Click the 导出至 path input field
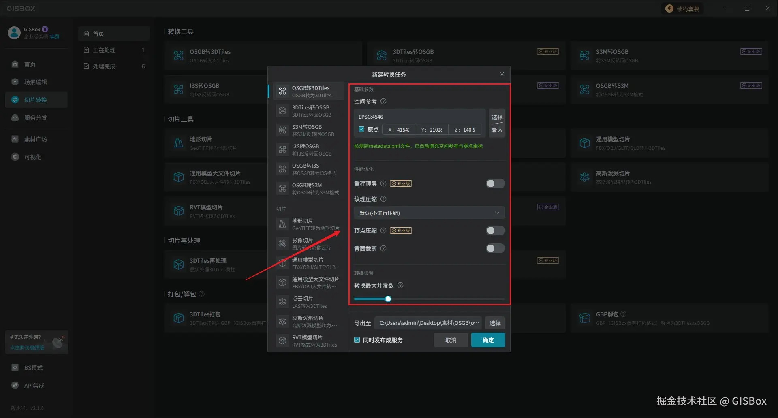The height and width of the screenshot is (418, 778). click(x=428, y=323)
